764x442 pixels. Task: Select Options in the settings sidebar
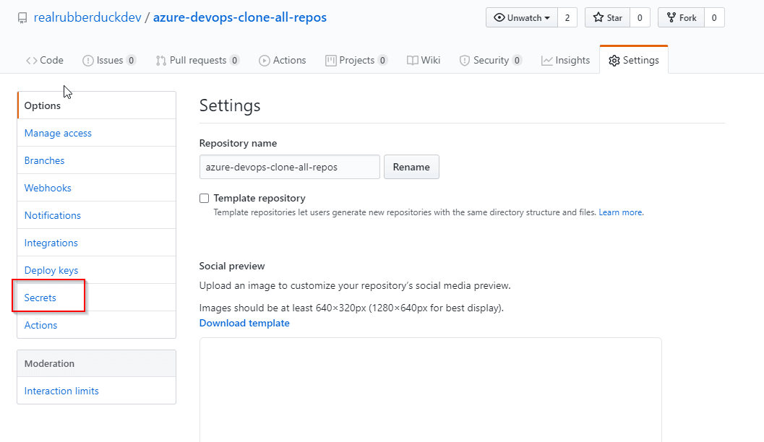[96, 105]
